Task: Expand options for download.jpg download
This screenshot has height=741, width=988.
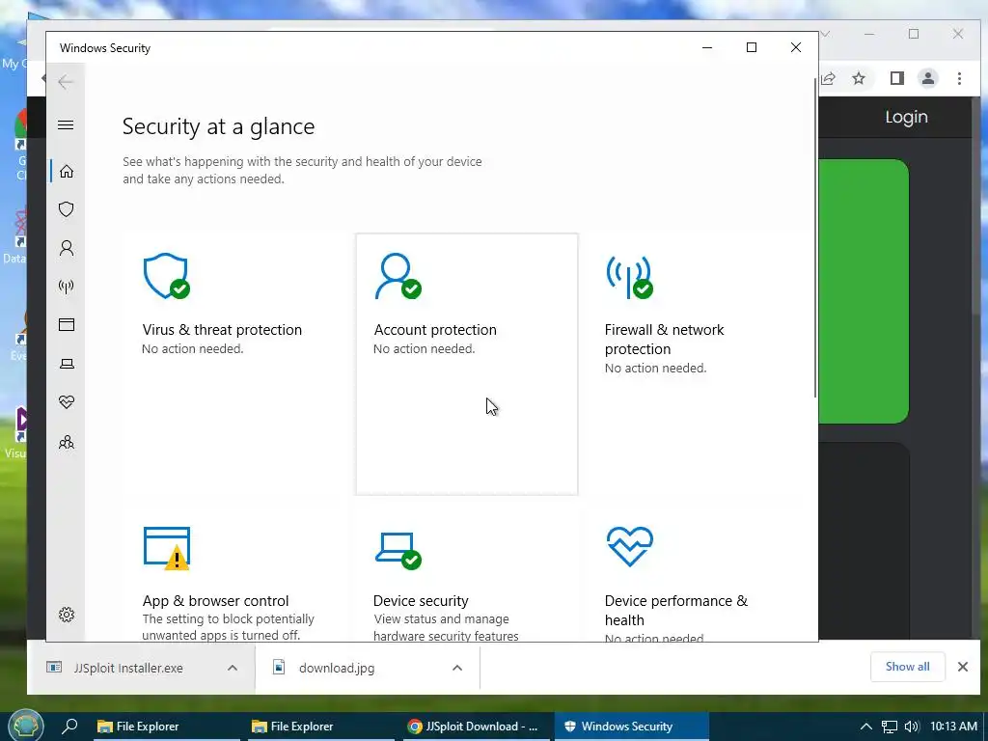Action: 457,668
